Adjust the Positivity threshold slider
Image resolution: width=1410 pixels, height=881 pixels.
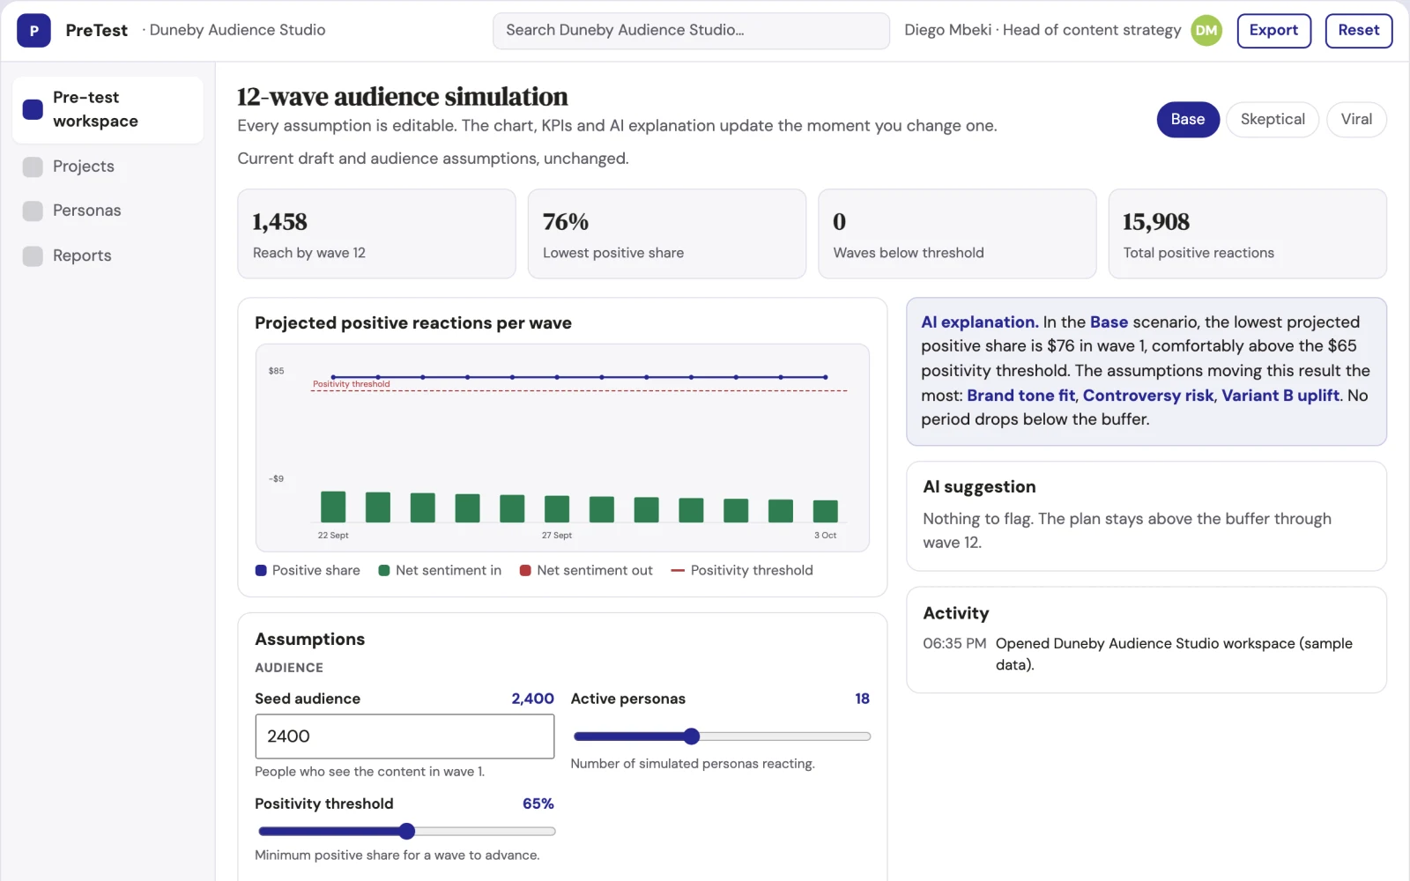tap(406, 831)
